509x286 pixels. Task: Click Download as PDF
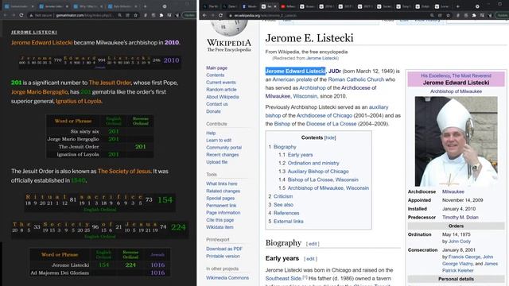[x=224, y=249]
